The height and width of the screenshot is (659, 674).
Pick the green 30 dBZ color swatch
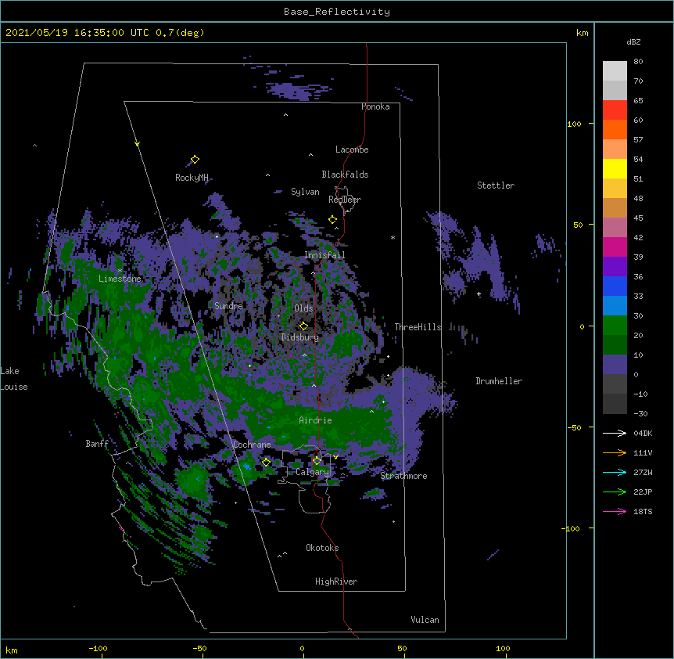(615, 326)
